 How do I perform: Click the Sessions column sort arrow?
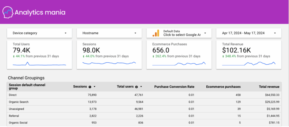[95, 87]
